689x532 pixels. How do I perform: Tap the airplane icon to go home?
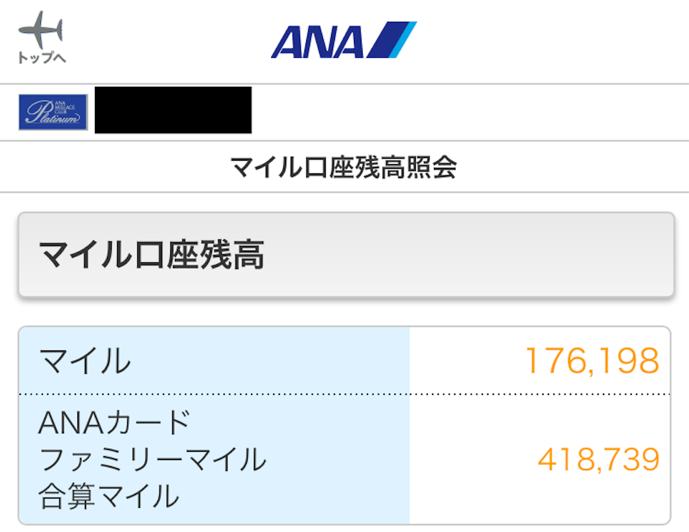pos(40,29)
